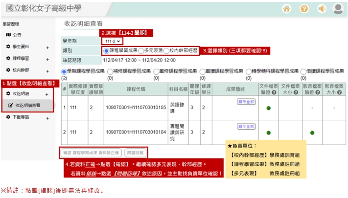Select 學期課程學習成果 radio option
The height and width of the screenshot is (198, 348).
pos(64,71)
